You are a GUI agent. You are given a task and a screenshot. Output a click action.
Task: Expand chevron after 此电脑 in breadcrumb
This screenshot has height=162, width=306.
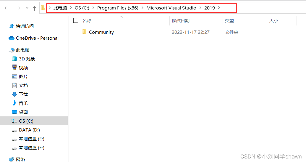pyautogui.click(x=71, y=8)
